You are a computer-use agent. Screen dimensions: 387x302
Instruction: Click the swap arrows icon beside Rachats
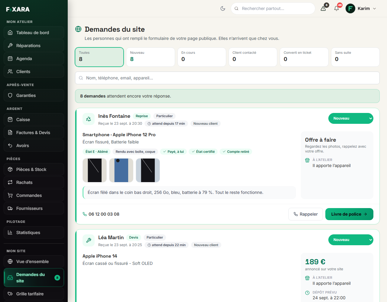pos(10,182)
